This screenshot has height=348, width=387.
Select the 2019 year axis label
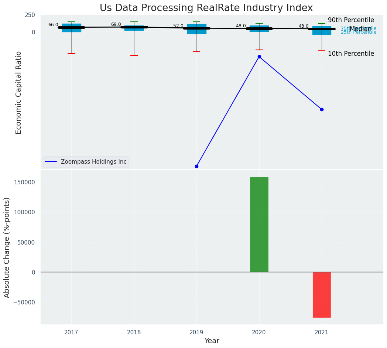coord(196,332)
